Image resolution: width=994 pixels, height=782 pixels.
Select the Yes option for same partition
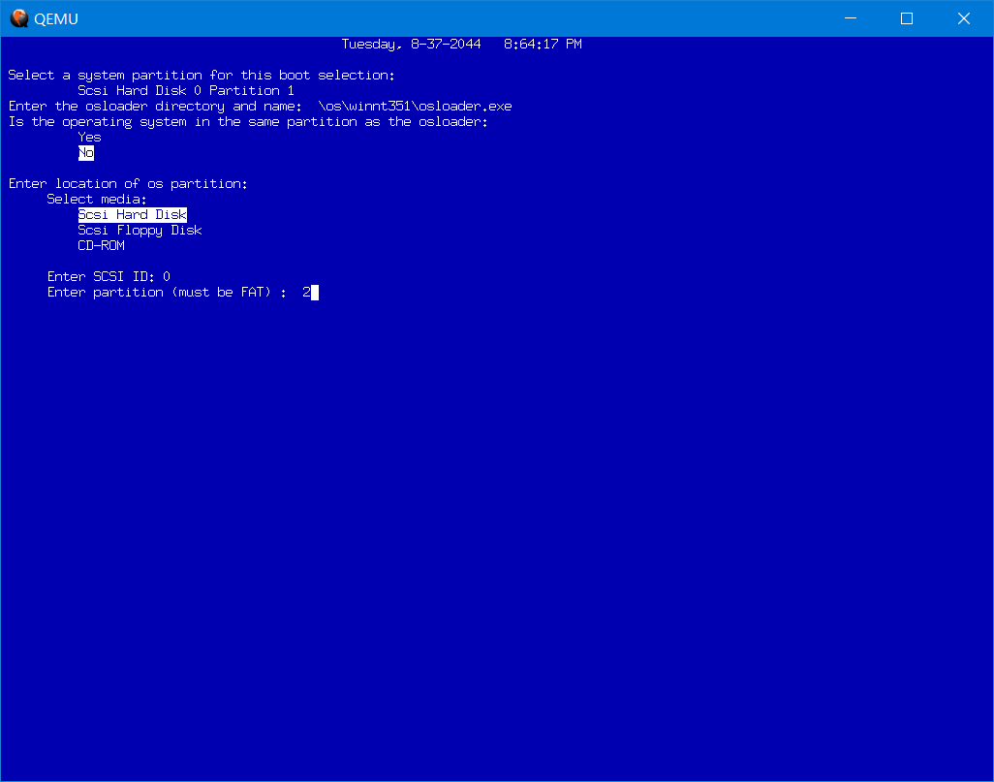coord(88,137)
